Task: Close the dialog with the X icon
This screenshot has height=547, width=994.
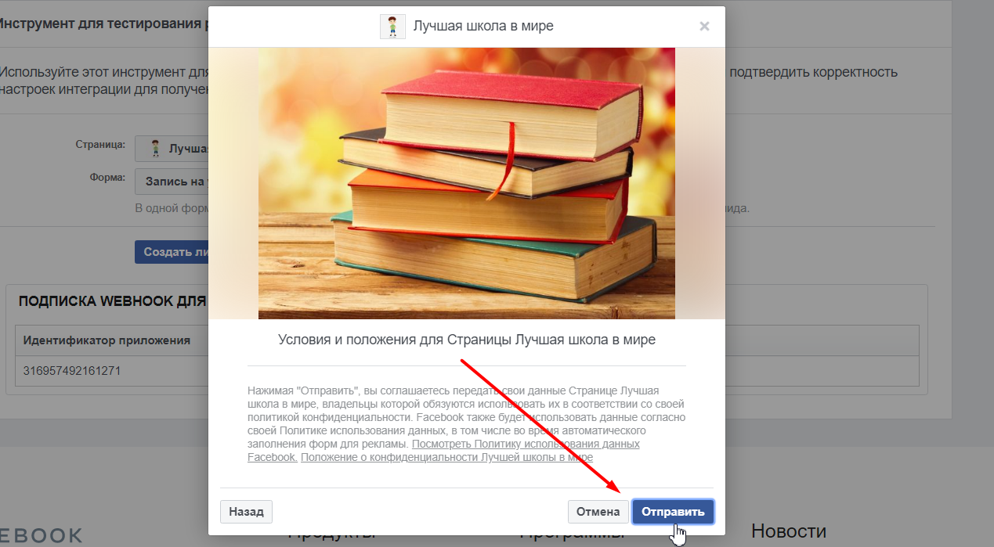Action: [x=704, y=26]
